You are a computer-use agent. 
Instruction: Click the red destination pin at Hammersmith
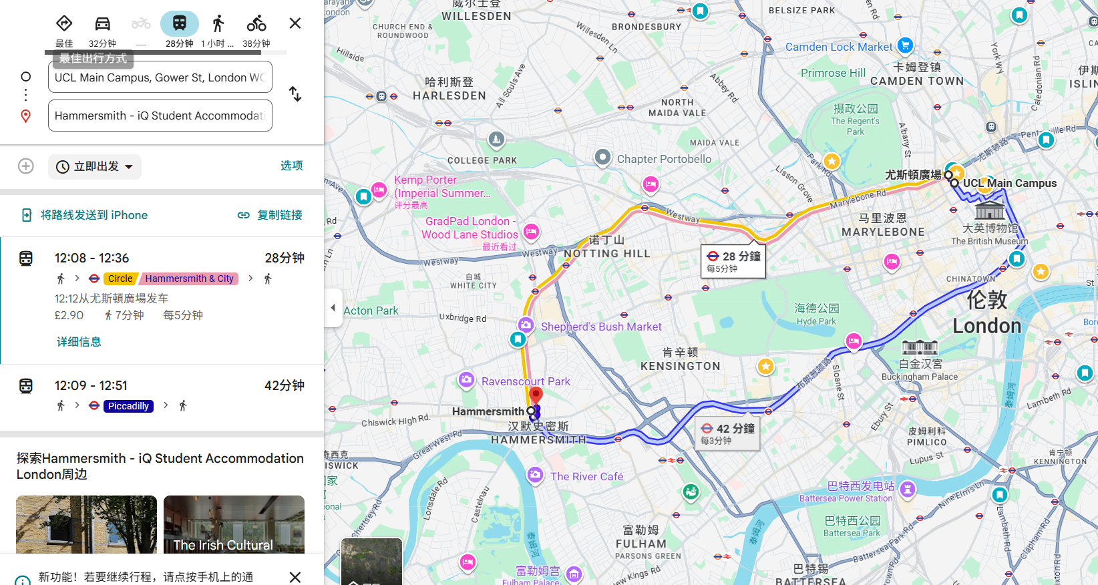pyautogui.click(x=536, y=397)
